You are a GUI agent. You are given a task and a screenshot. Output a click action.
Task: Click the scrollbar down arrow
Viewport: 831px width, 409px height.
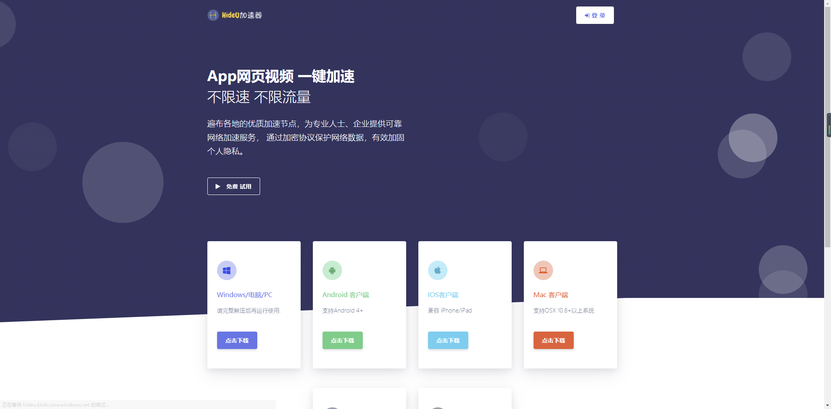coord(827,405)
